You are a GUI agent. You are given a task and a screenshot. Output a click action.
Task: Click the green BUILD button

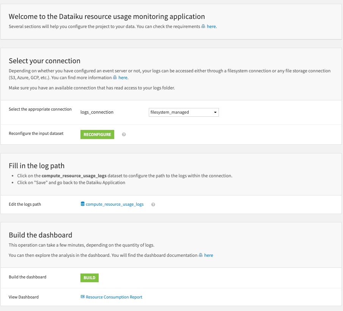pos(90,278)
